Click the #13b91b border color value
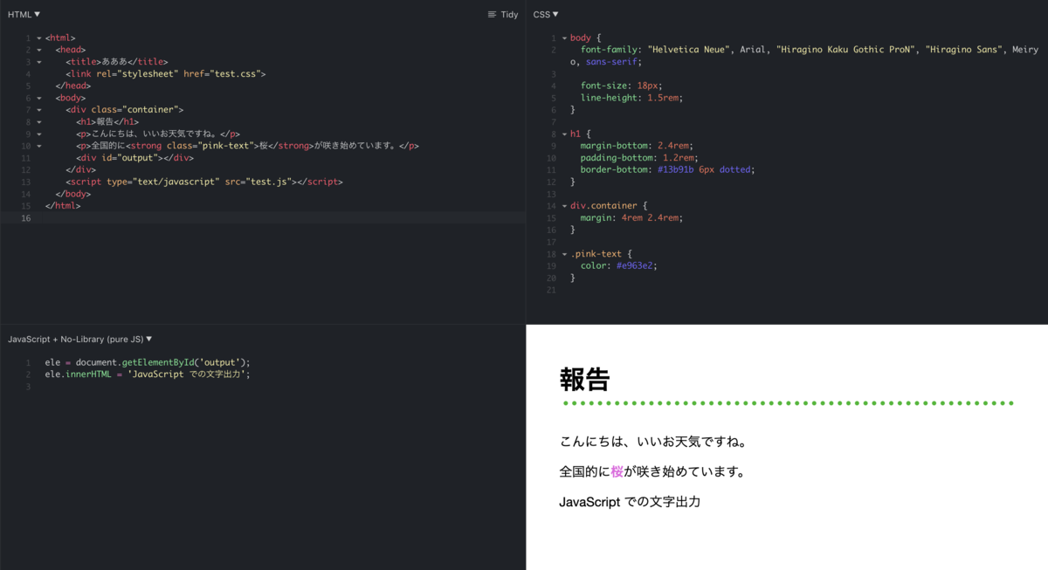1048x570 pixels. (x=676, y=170)
